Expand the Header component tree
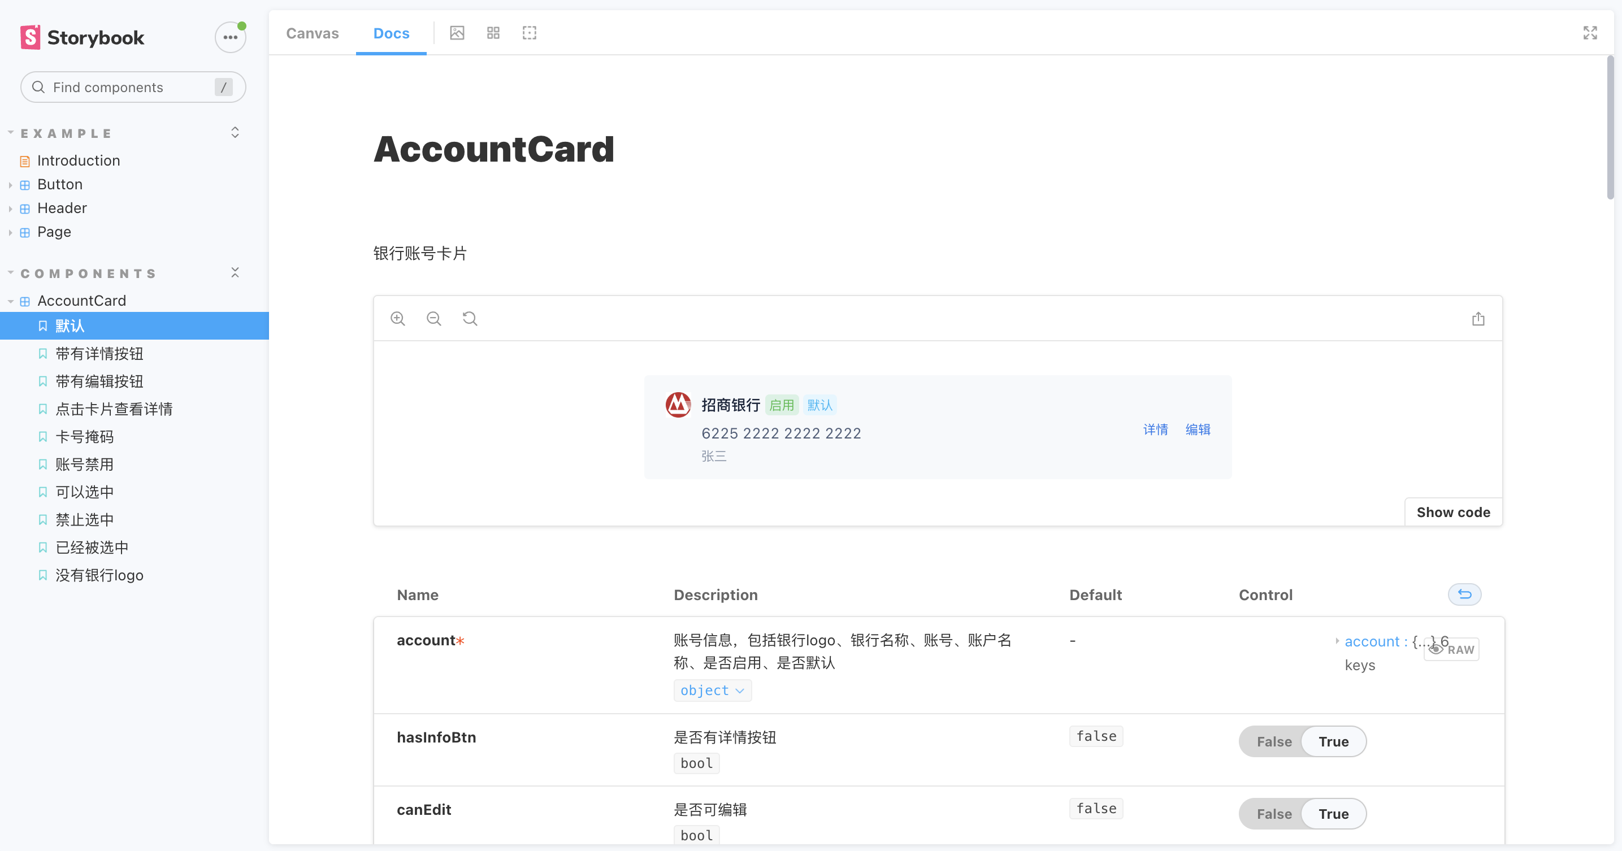Image resolution: width=1622 pixels, height=851 pixels. click(x=11, y=209)
